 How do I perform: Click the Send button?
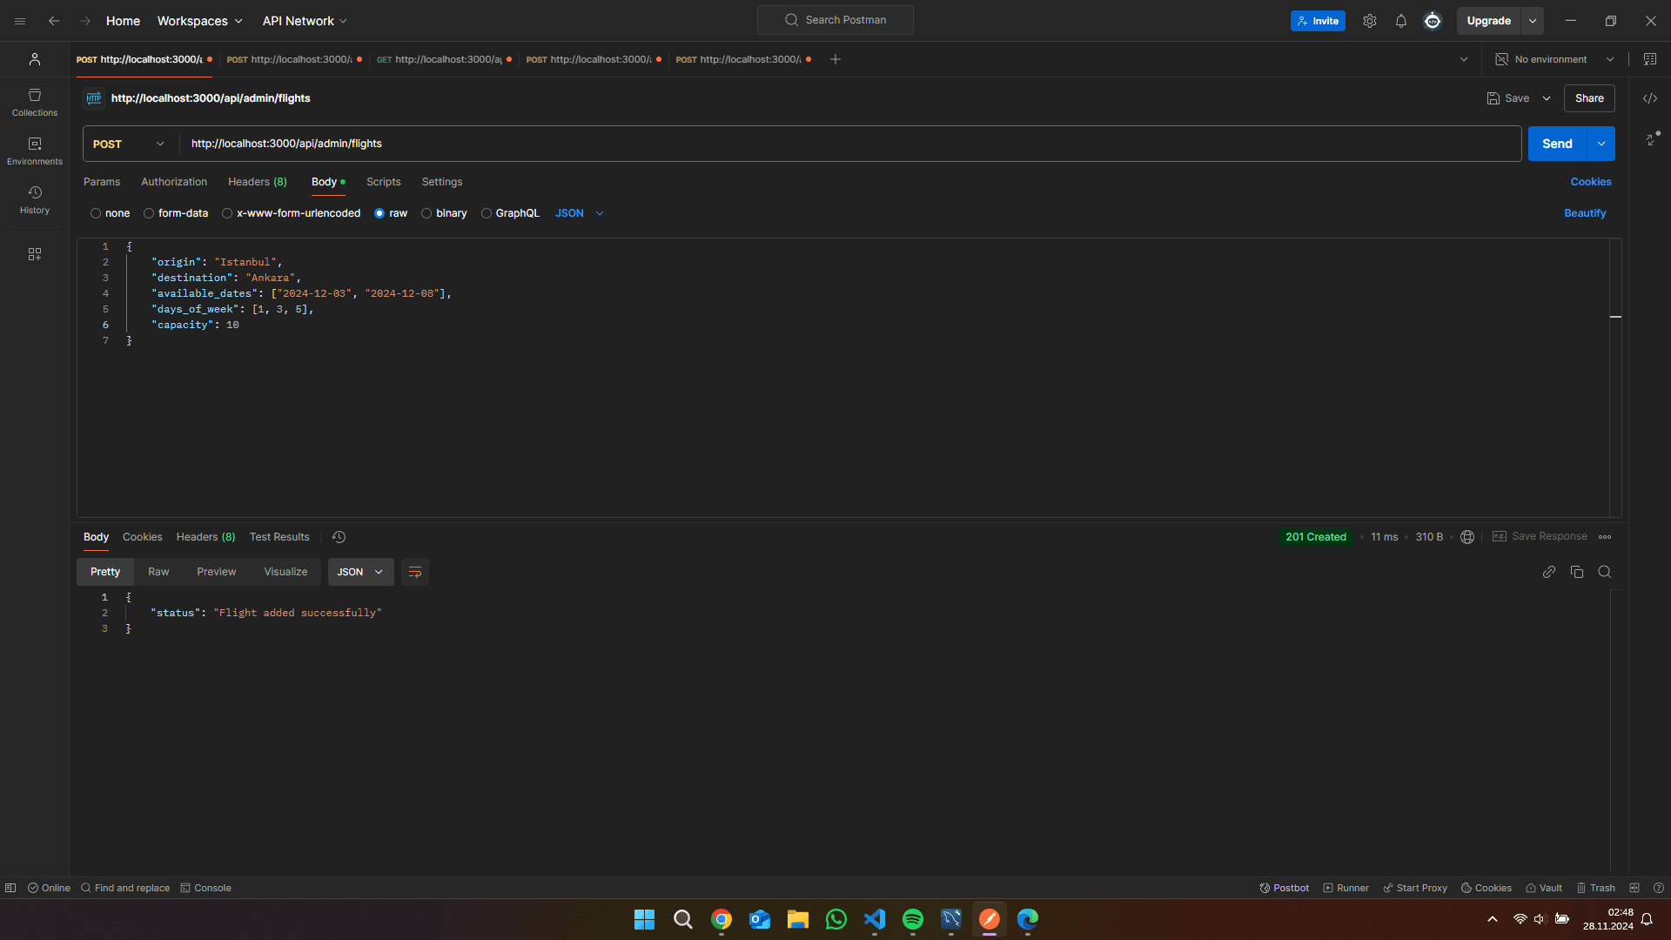(1556, 144)
